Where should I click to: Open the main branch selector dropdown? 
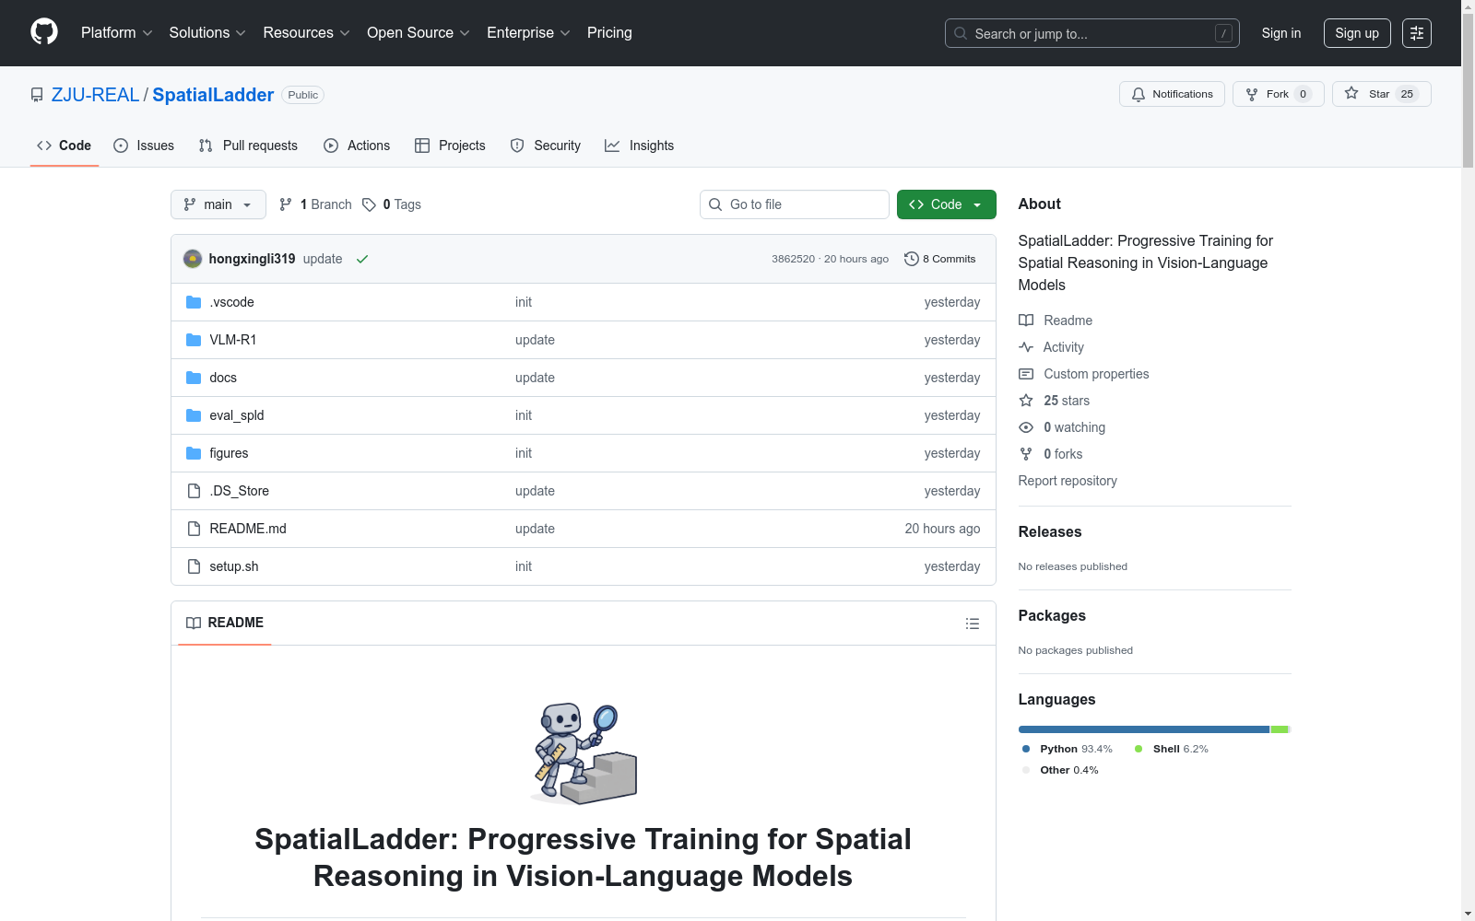coord(218,204)
